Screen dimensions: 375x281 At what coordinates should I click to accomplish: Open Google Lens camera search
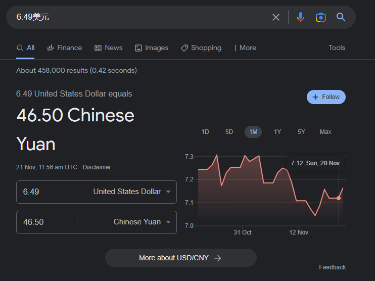pos(320,17)
